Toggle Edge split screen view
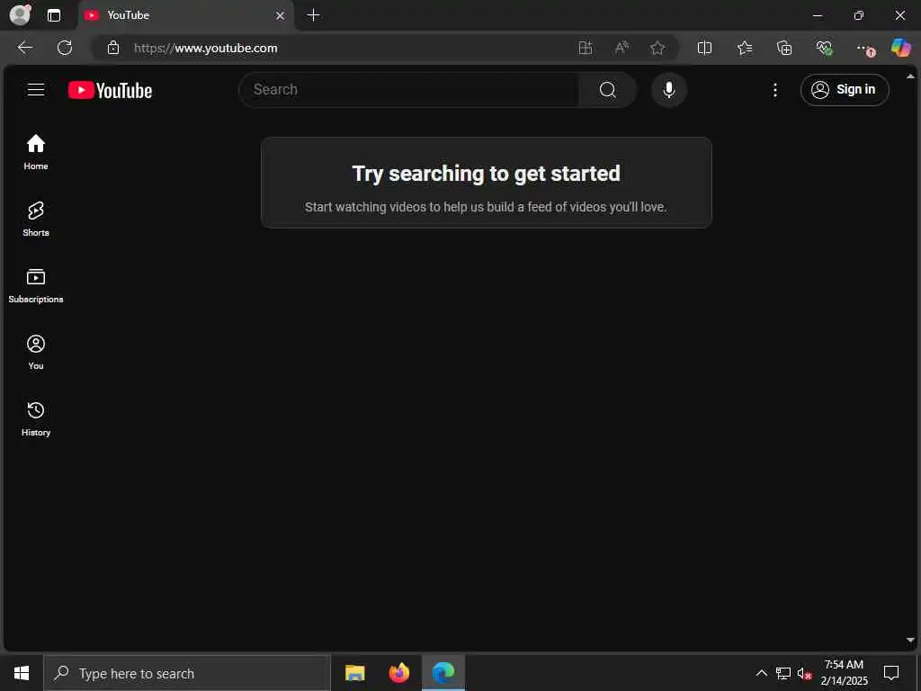 tap(704, 48)
